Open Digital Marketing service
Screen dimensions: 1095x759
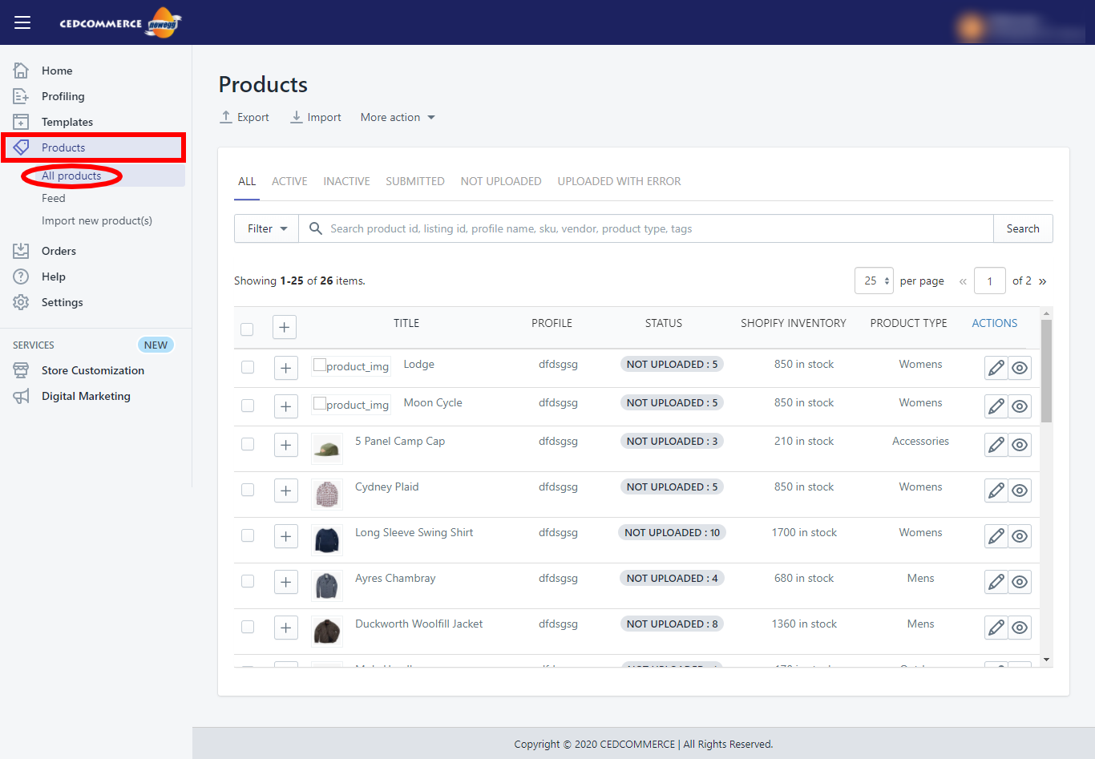pyautogui.click(x=86, y=396)
